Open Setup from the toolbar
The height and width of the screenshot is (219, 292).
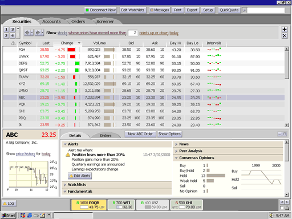click(208, 10)
